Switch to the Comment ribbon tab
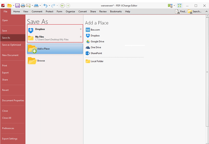 [37, 11]
